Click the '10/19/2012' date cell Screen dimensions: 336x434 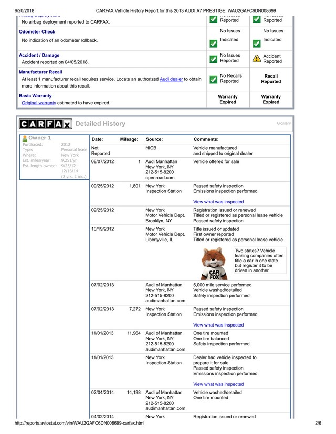tap(102, 229)
